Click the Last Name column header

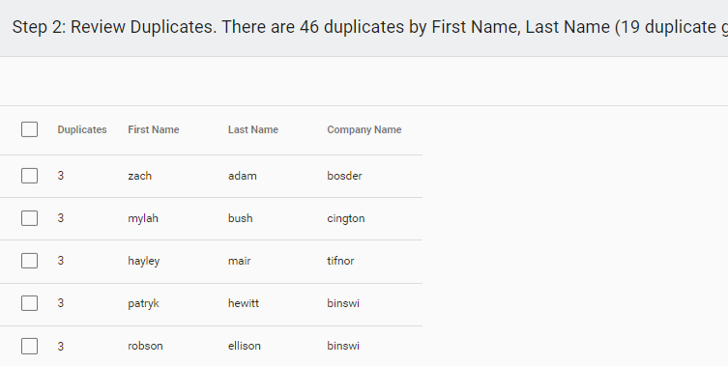click(253, 129)
